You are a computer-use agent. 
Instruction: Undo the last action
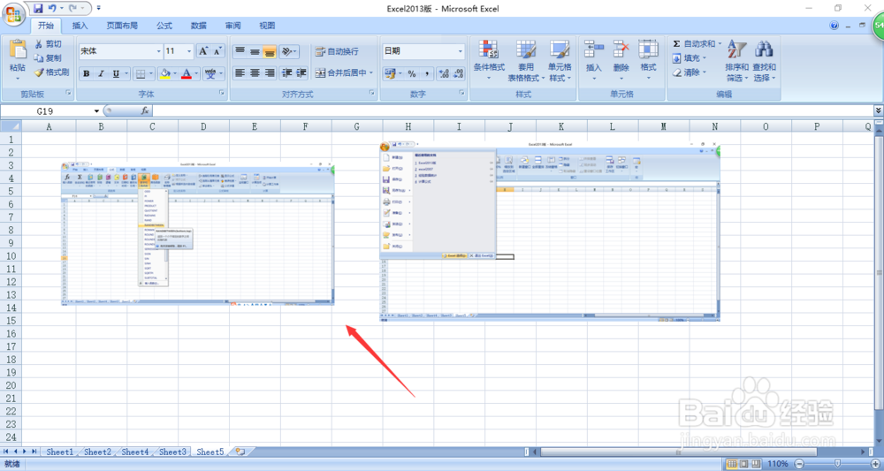(x=52, y=9)
